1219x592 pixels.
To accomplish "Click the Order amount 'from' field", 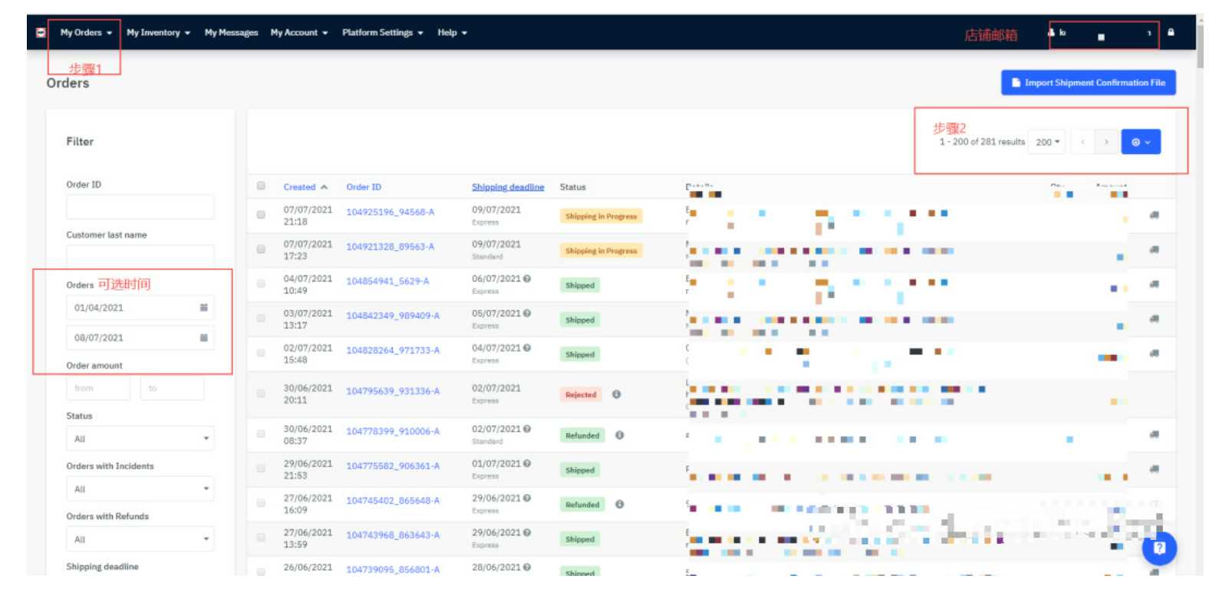I will pyautogui.click(x=98, y=388).
